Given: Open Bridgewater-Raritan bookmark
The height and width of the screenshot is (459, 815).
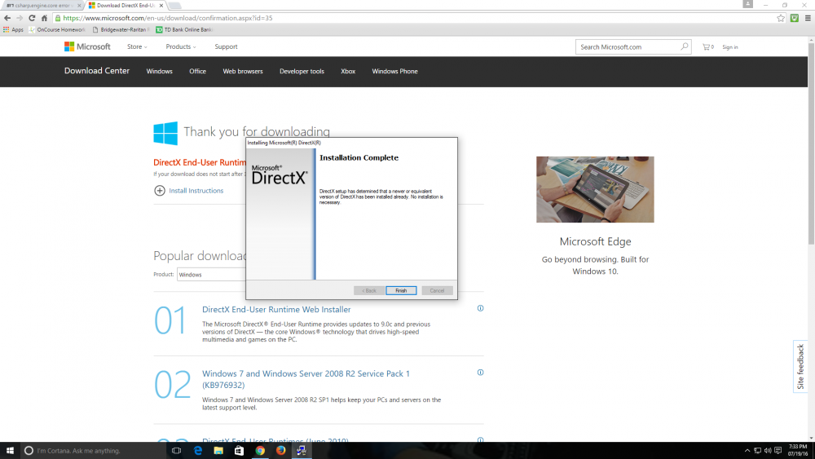Looking at the screenshot, I should (x=121, y=29).
